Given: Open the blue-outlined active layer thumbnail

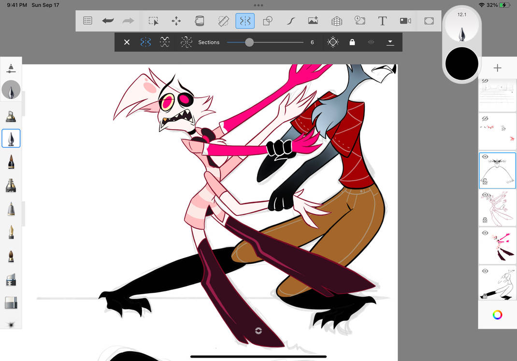Looking at the screenshot, I should [497, 171].
